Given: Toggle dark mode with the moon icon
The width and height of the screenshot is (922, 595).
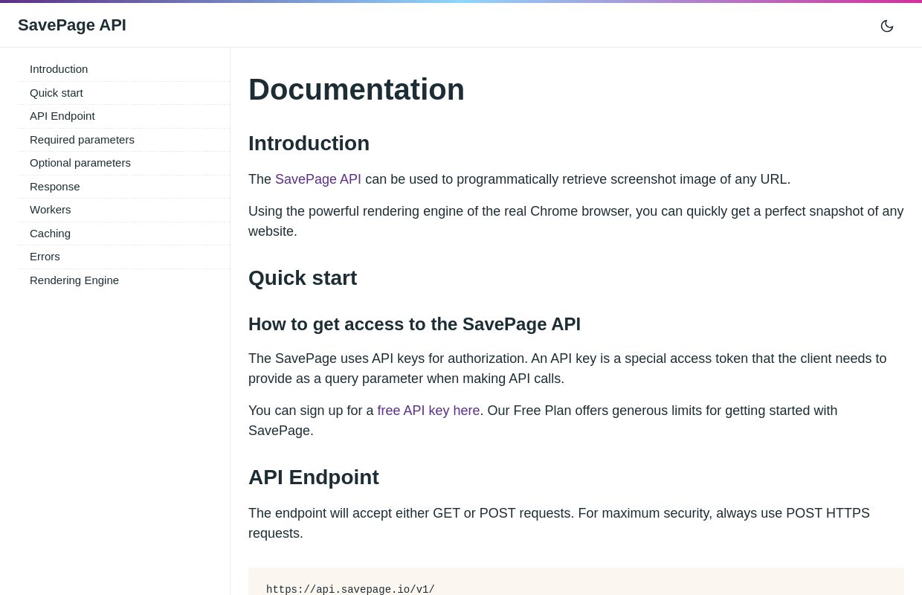Looking at the screenshot, I should 886,26.
